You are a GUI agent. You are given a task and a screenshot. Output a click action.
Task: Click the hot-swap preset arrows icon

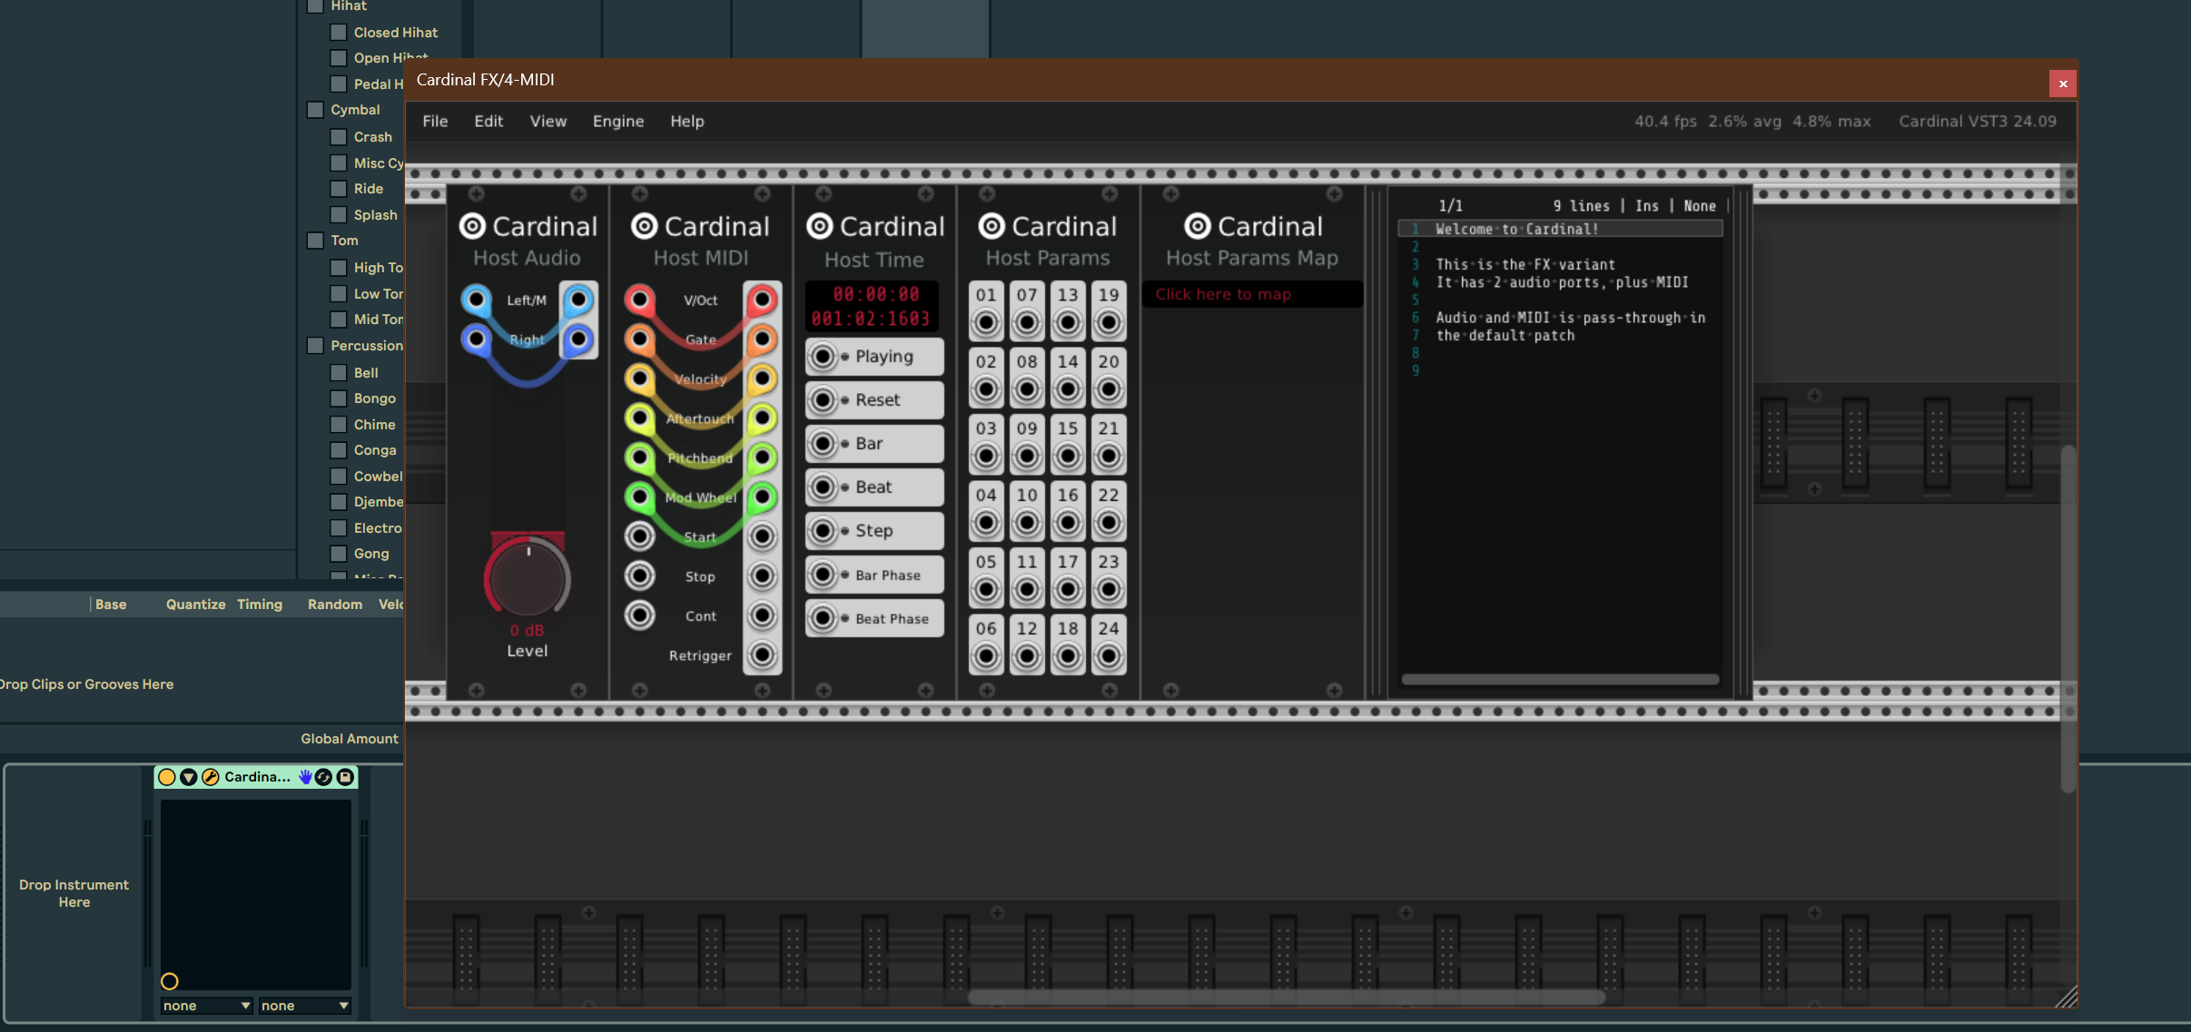click(323, 777)
